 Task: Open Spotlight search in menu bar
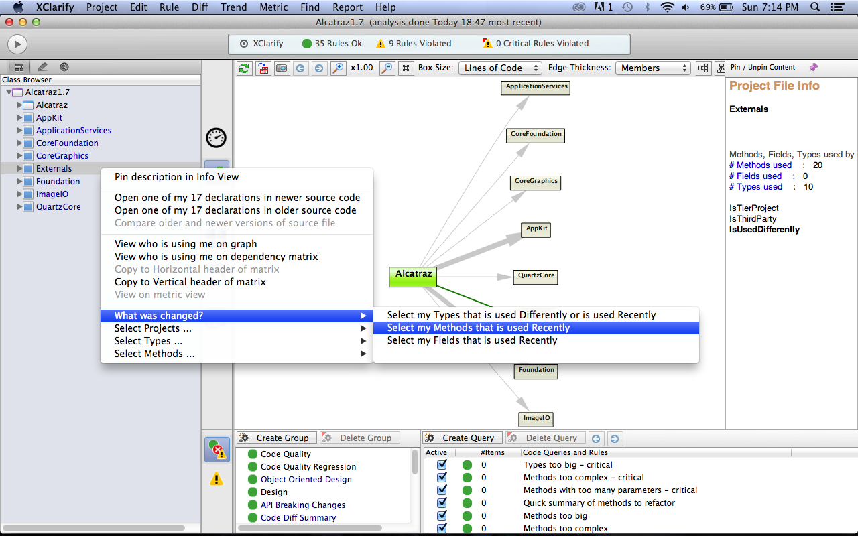pyautogui.click(x=815, y=7)
